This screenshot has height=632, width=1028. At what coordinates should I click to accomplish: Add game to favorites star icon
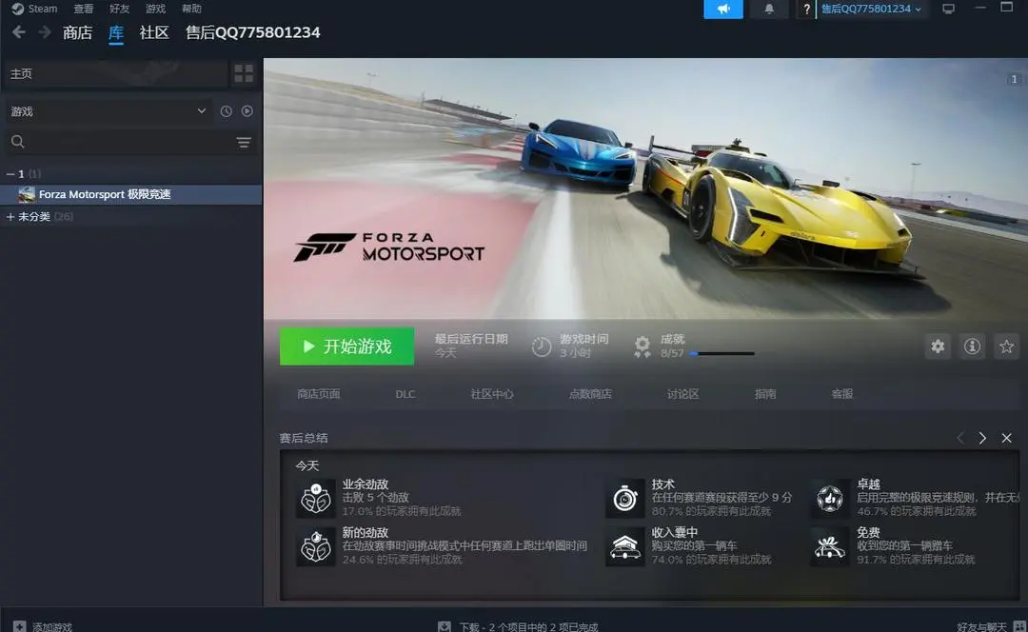pyautogui.click(x=1006, y=346)
